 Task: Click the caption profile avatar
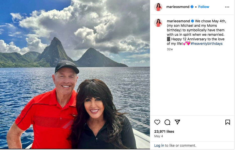(x=158, y=23)
